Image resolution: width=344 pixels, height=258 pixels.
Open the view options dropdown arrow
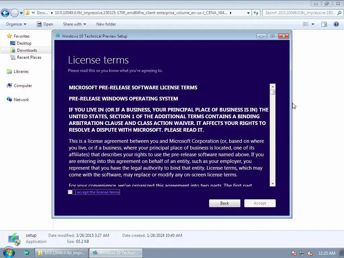click(x=313, y=24)
